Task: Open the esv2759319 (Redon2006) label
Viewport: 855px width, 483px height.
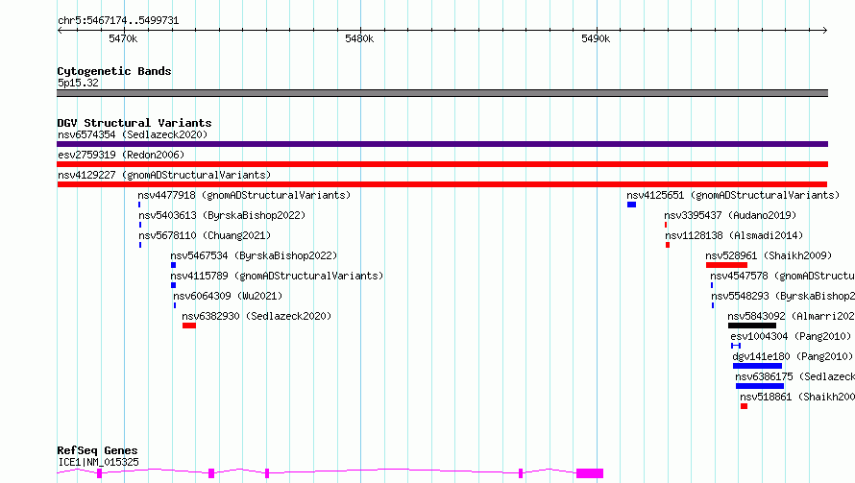Action: (121, 155)
